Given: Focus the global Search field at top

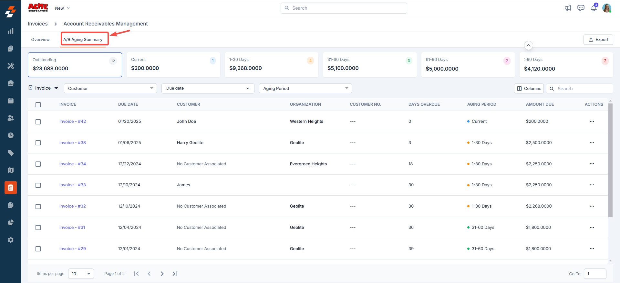Looking at the screenshot, I should pyautogui.click(x=344, y=8).
